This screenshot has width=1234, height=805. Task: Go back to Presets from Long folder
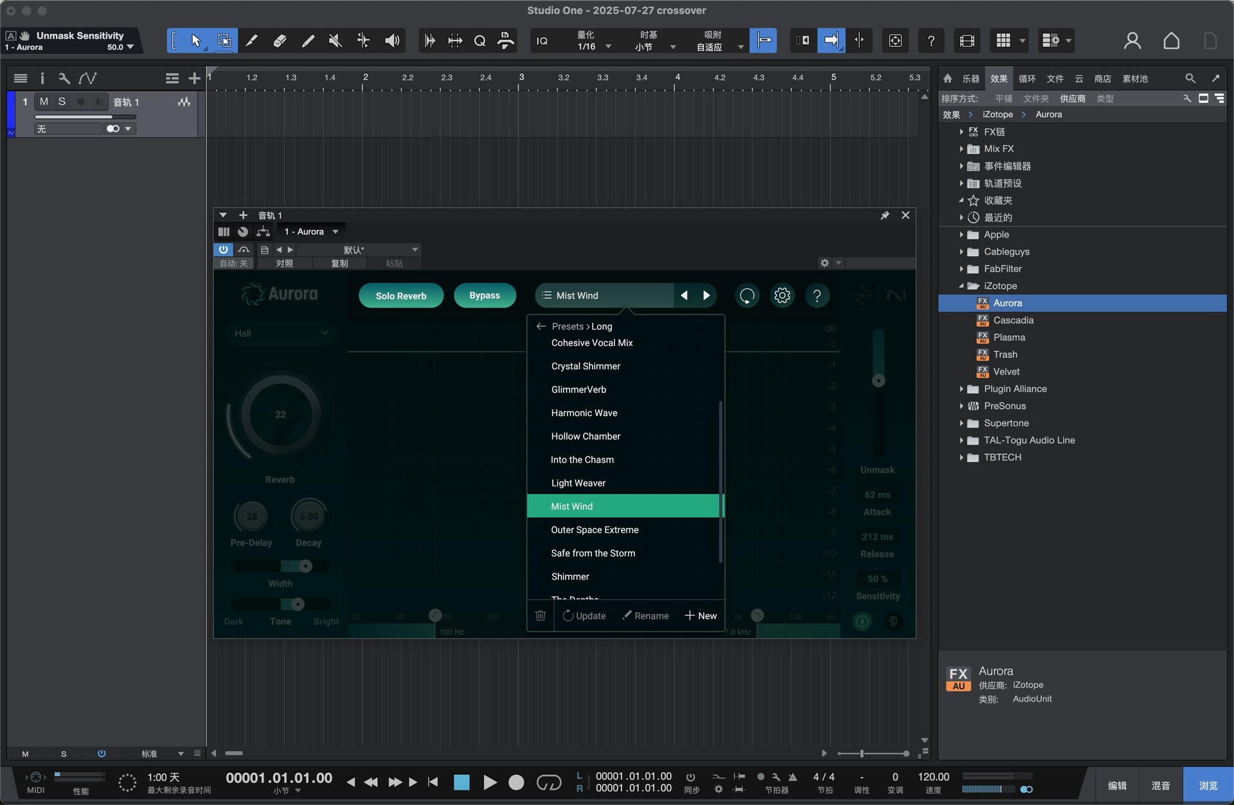click(x=541, y=326)
